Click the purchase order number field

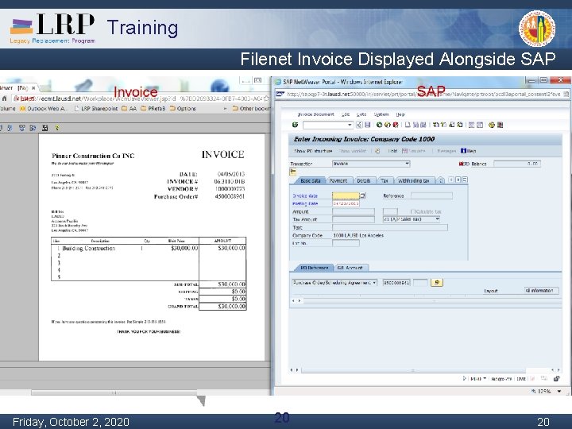click(396, 282)
